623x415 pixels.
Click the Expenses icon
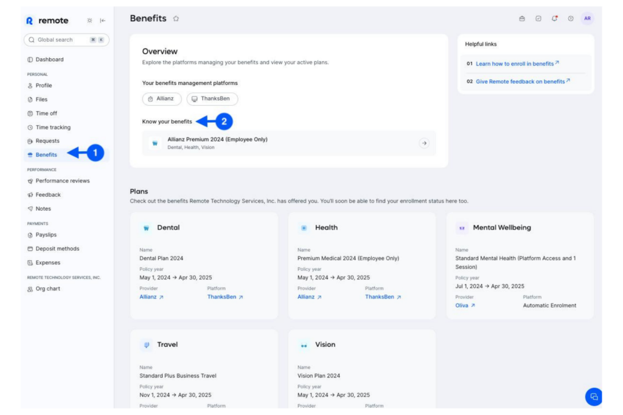(30, 262)
